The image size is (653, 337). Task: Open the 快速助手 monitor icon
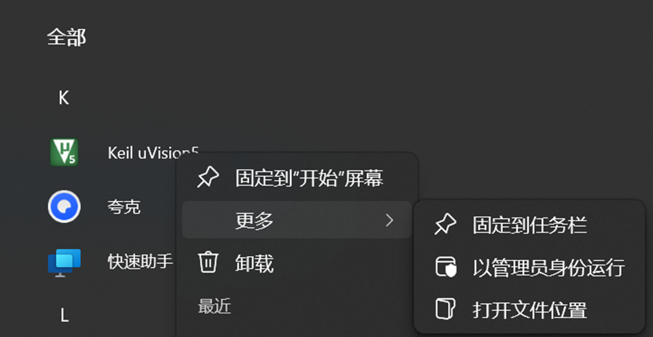pos(64,262)
